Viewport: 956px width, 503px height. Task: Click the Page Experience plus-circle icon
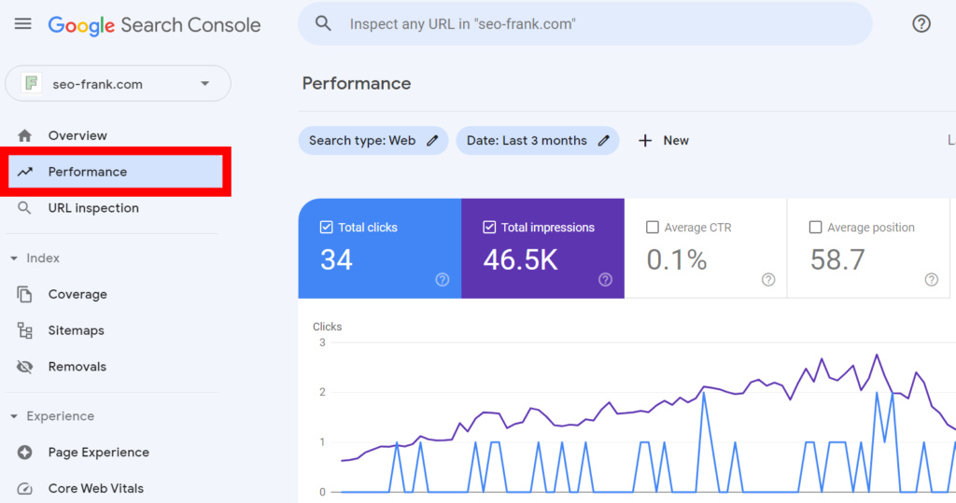[x=24, y=453]
